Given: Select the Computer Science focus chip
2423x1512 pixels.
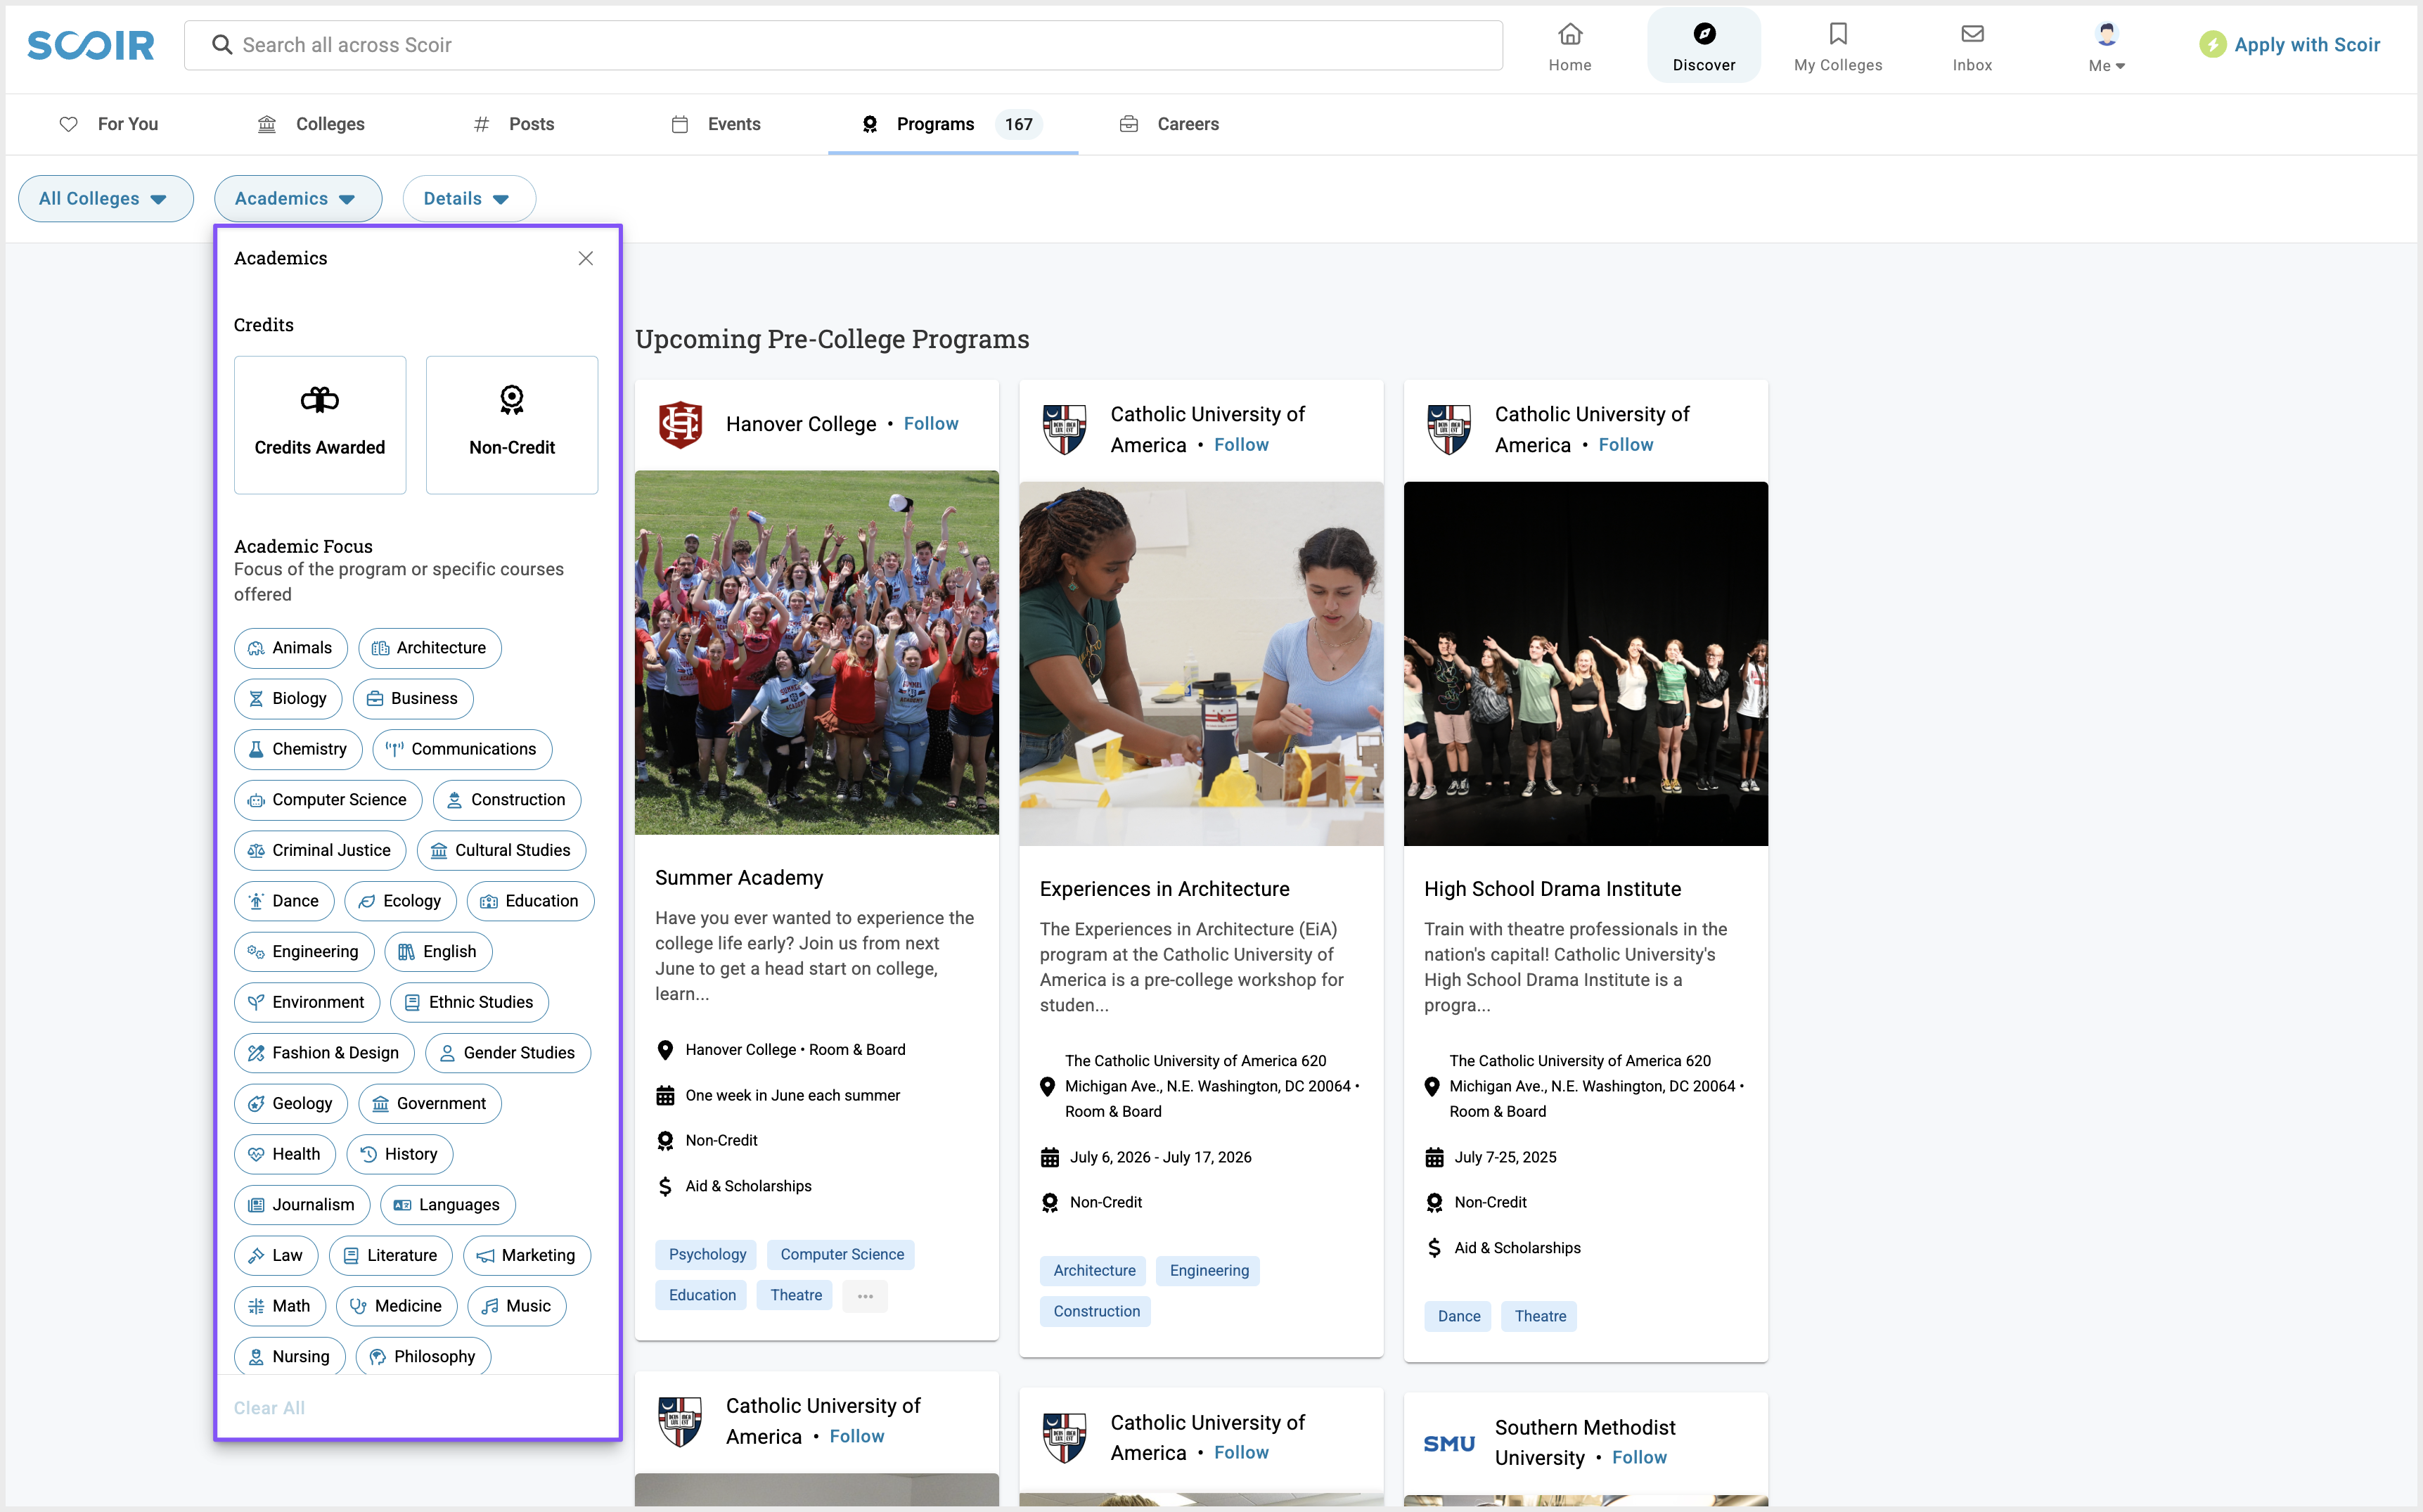Looking at the screenshot, I should point(328,800).
